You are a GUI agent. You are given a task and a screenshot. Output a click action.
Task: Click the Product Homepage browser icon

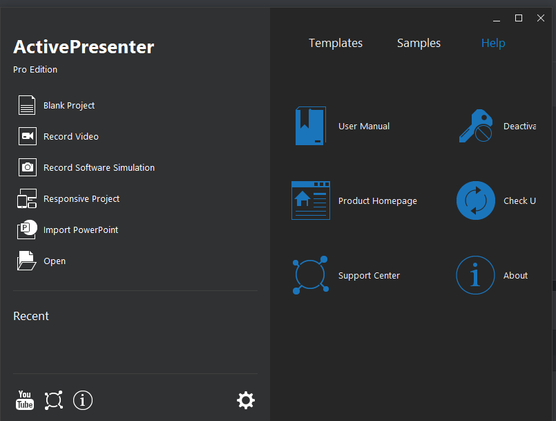[311, 200]
